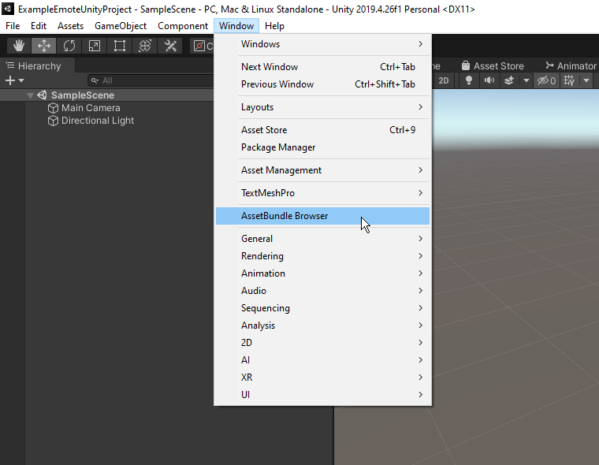Open Package Manager
Image resolution: width=599 pixels, height=465 pixels.
coord(323,147)
